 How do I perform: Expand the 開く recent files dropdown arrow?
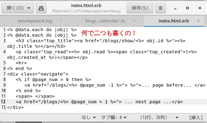click(x=29, y=8)
